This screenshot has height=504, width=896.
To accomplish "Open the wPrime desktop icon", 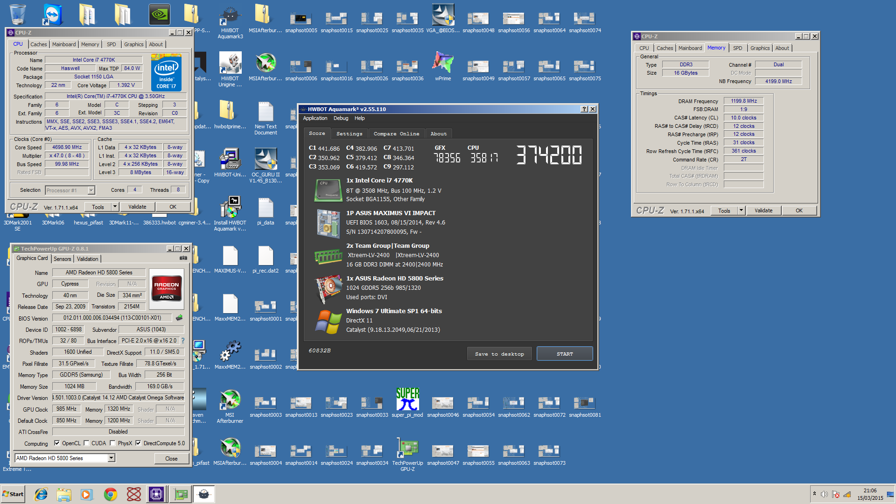I will (x=443, y=66).
